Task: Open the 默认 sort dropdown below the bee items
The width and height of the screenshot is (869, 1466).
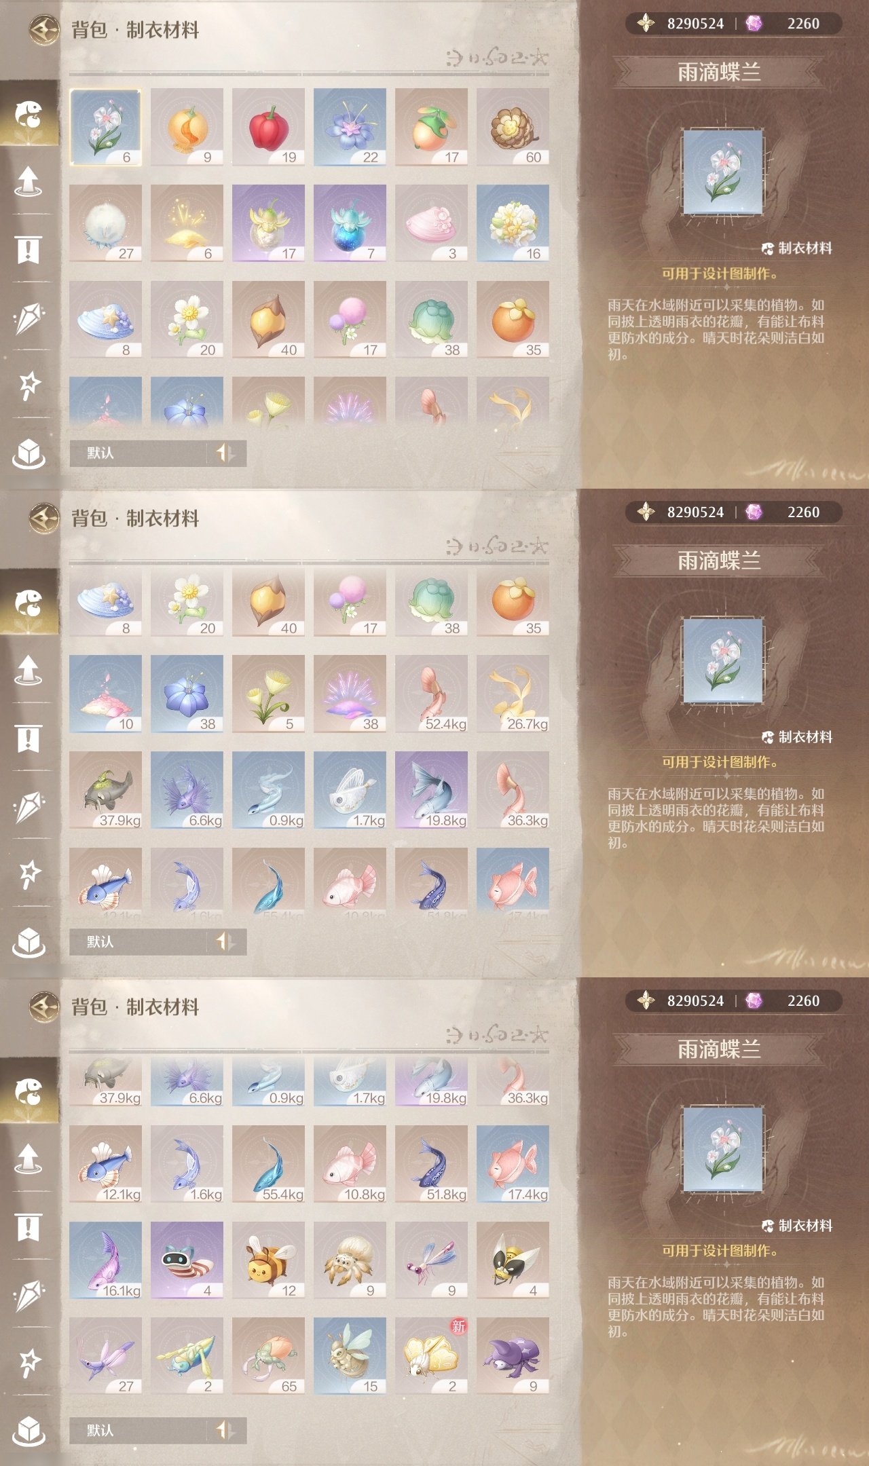Action: 138,1430
